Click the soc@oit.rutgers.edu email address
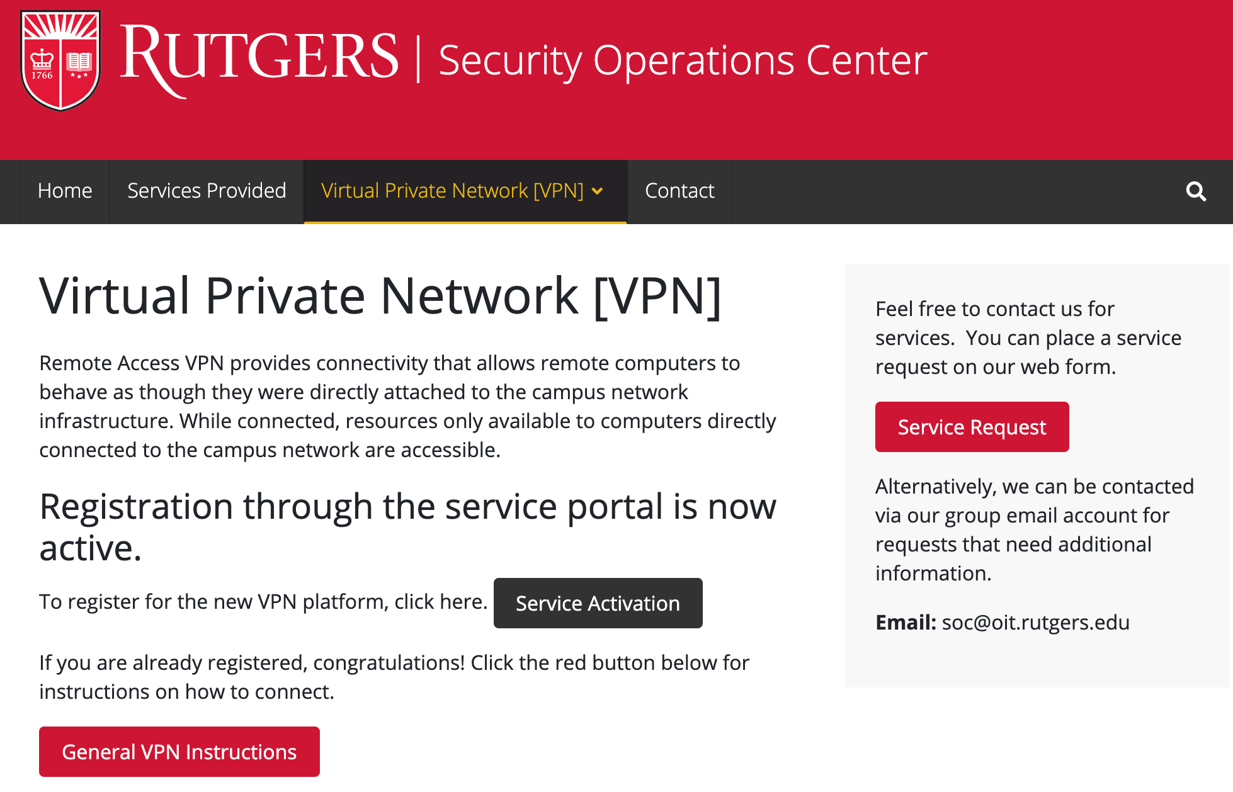The height and width of the screenshot is (792, 1233). pos(1035,623)
